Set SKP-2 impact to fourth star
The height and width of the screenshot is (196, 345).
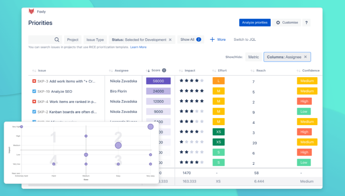click(197, 111)
